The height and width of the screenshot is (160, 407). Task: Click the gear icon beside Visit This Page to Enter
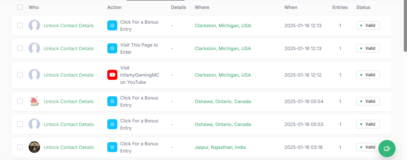tap(112, 48)
